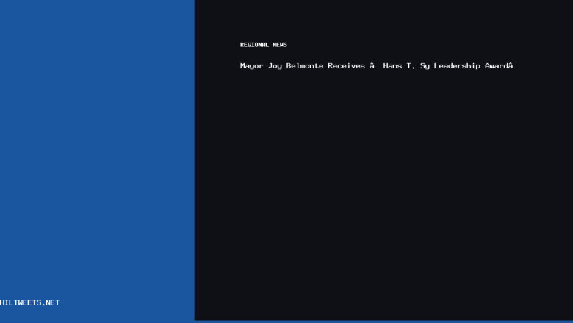Click the word "Belmonte" in the headline

[x=304, y=66]
